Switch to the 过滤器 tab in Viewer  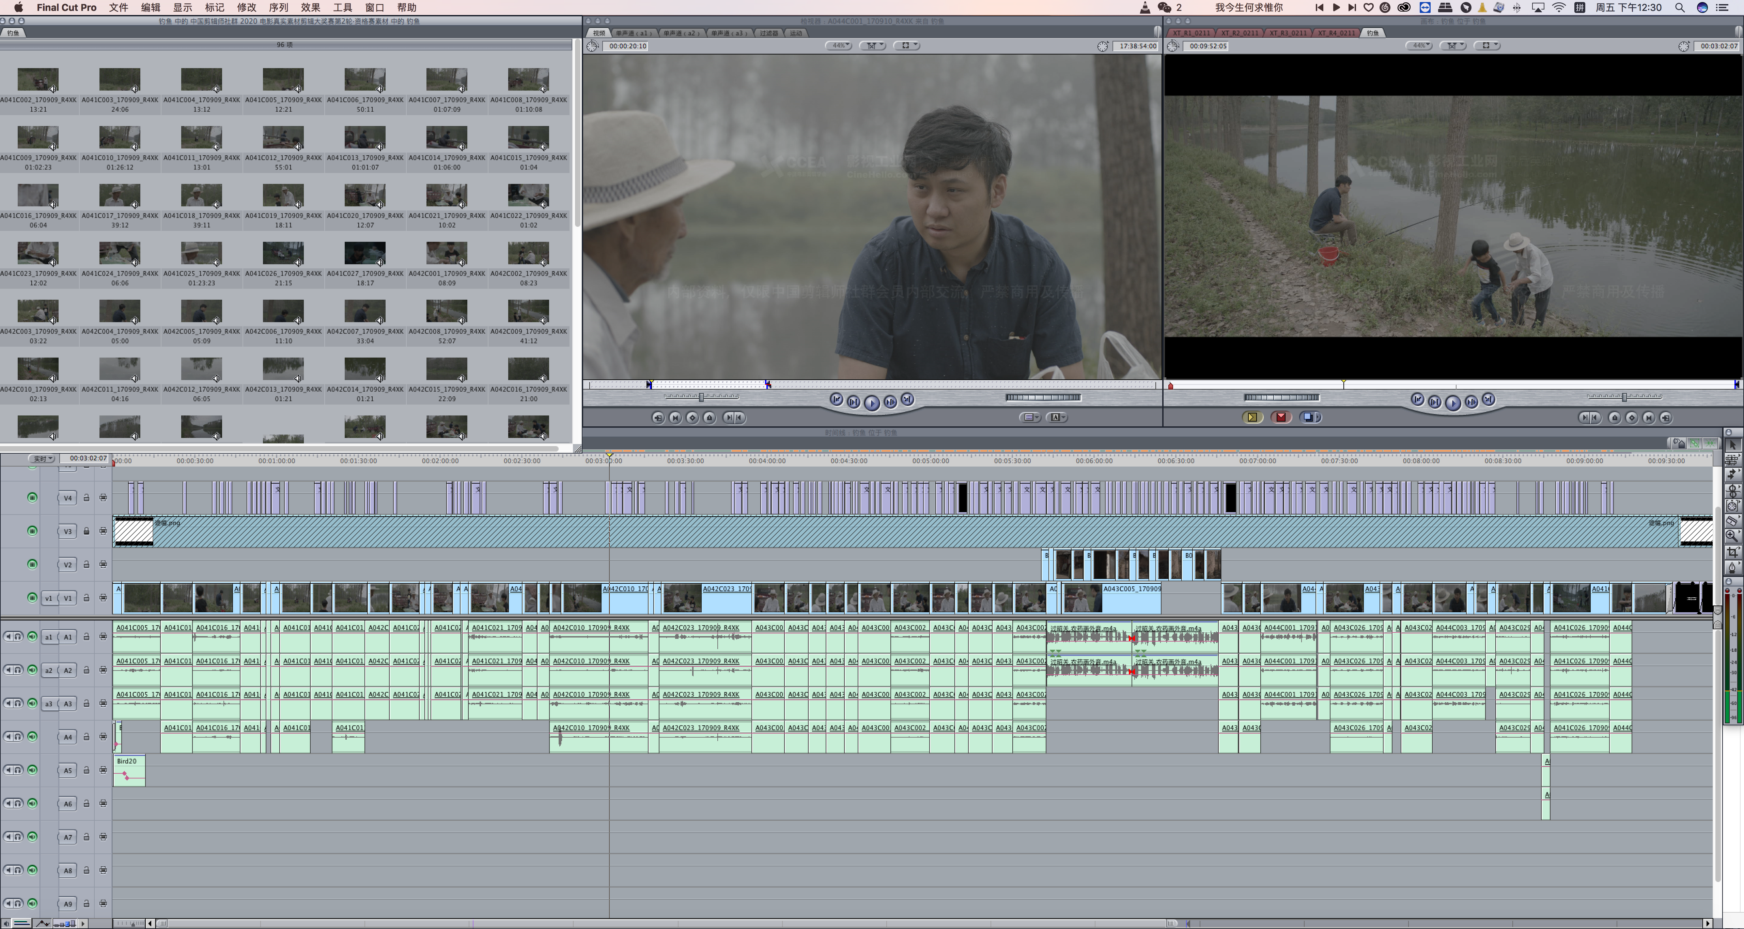tap(768, 33)
